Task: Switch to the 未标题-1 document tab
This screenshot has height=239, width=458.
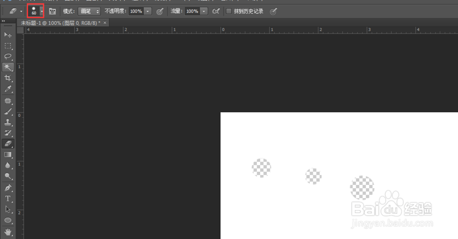Action: coord(60,23)
